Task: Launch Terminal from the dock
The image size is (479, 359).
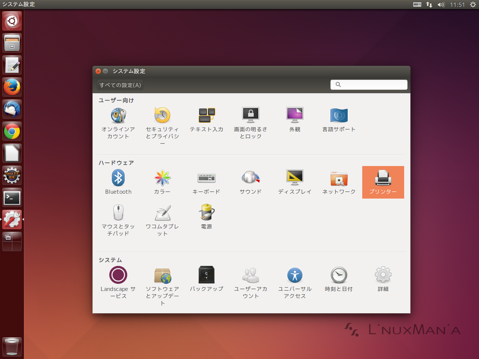Action: coord(12,197)
